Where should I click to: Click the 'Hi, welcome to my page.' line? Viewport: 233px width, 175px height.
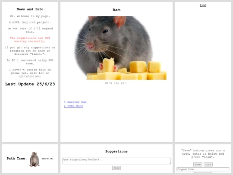[30, 16]
